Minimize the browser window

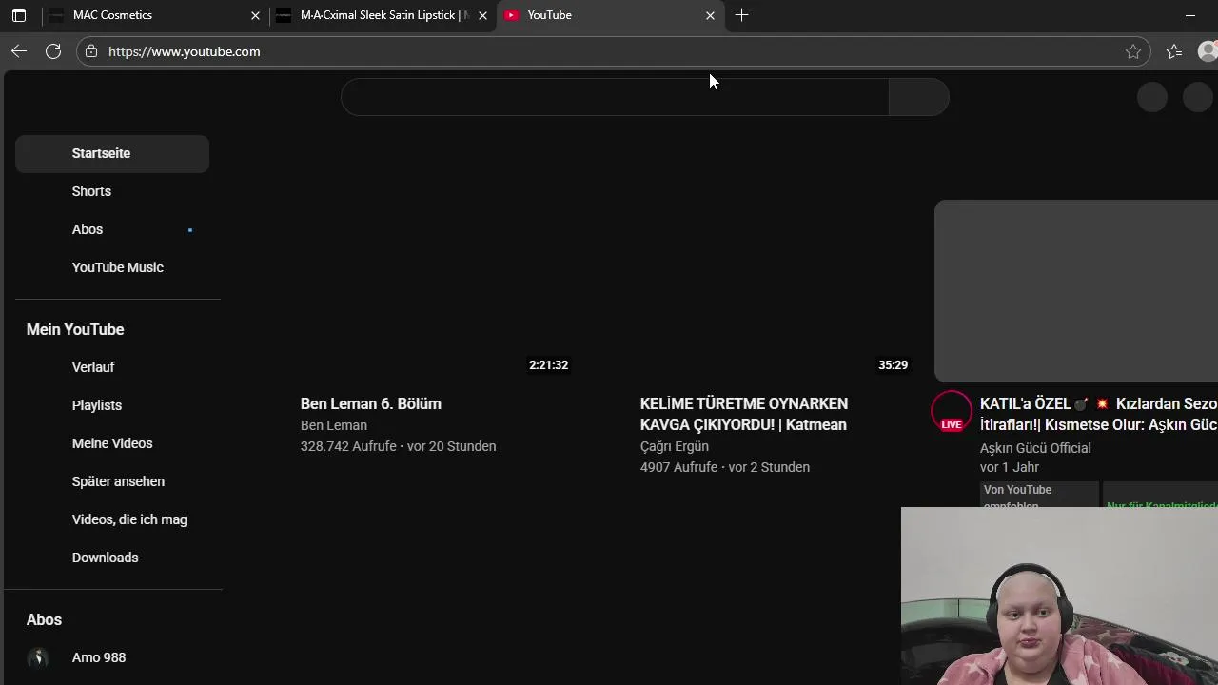pos(1190,15)
